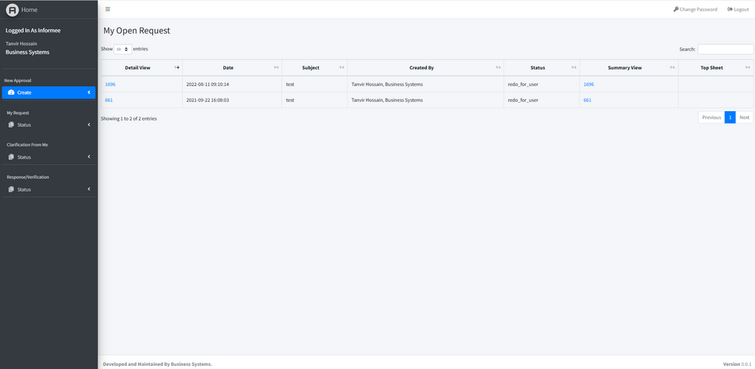Click the Version 0.0.1 footer text
This screenshot has width=755, height=369.
pos(737,364)
